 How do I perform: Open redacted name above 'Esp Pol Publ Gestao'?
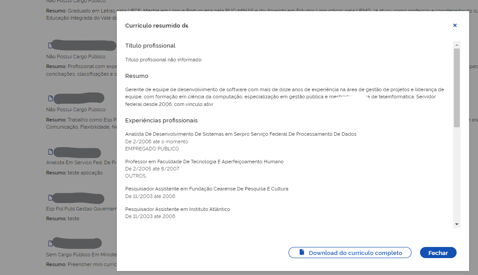79,198
